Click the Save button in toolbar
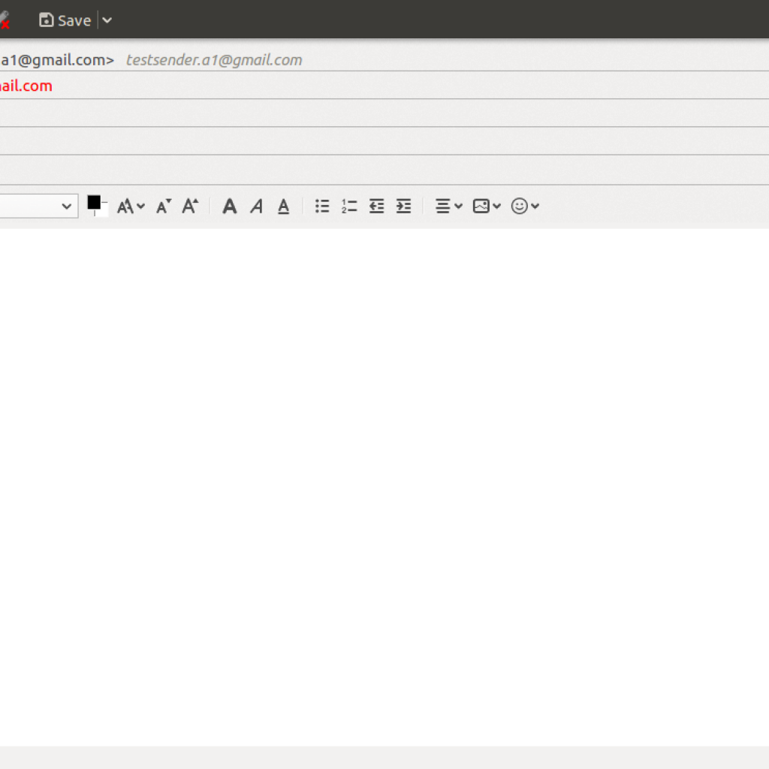Screen dimensions: 769x769 [65, 20]
